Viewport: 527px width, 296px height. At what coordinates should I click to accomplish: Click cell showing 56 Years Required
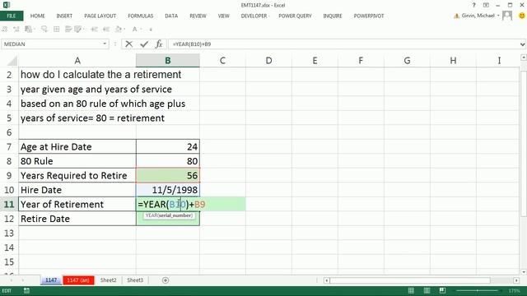click(x=168, y=175)
